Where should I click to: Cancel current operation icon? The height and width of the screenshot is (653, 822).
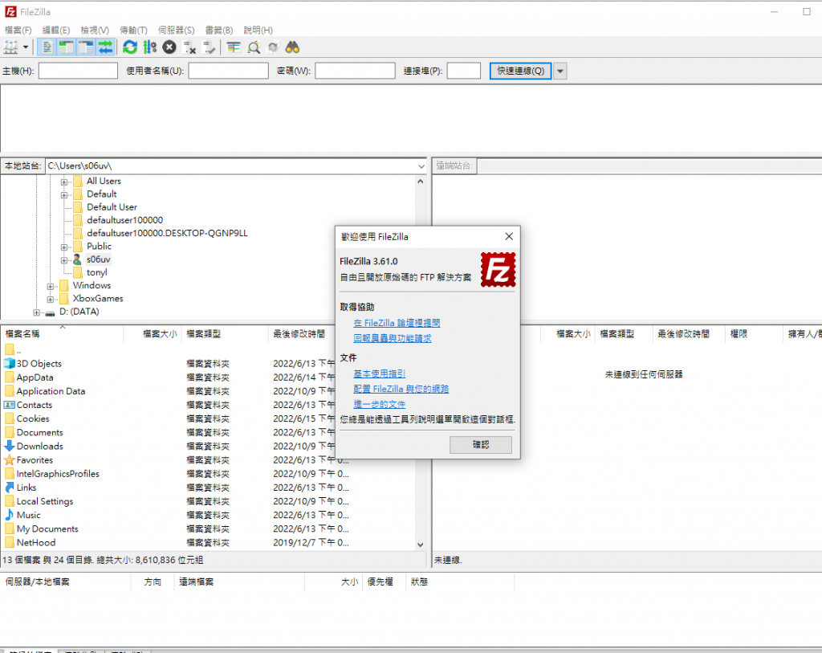169,47
